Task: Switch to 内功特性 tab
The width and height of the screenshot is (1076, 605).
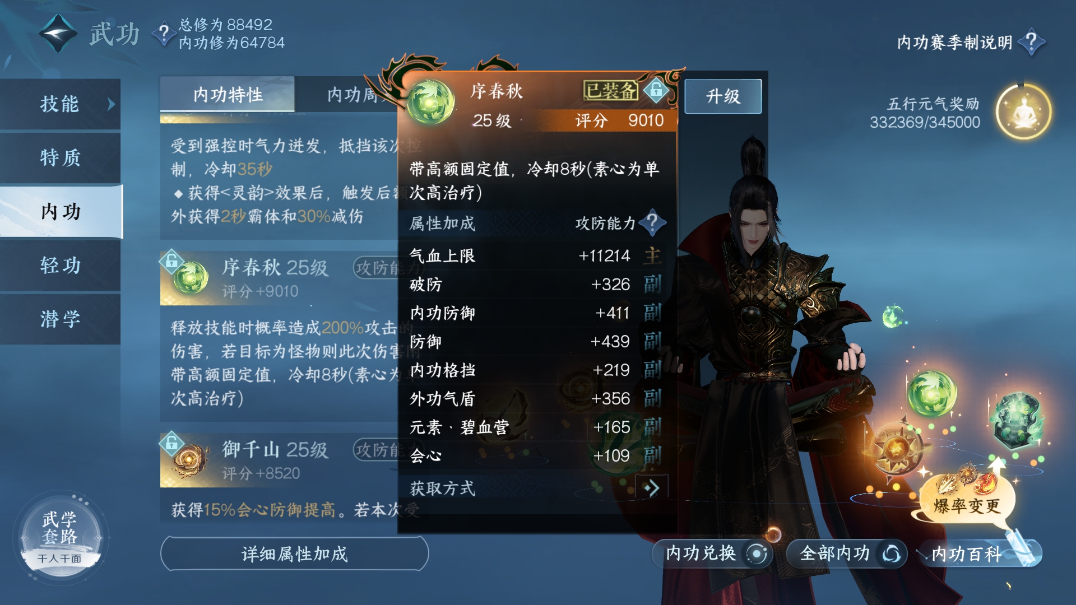Action: point(228,94)
